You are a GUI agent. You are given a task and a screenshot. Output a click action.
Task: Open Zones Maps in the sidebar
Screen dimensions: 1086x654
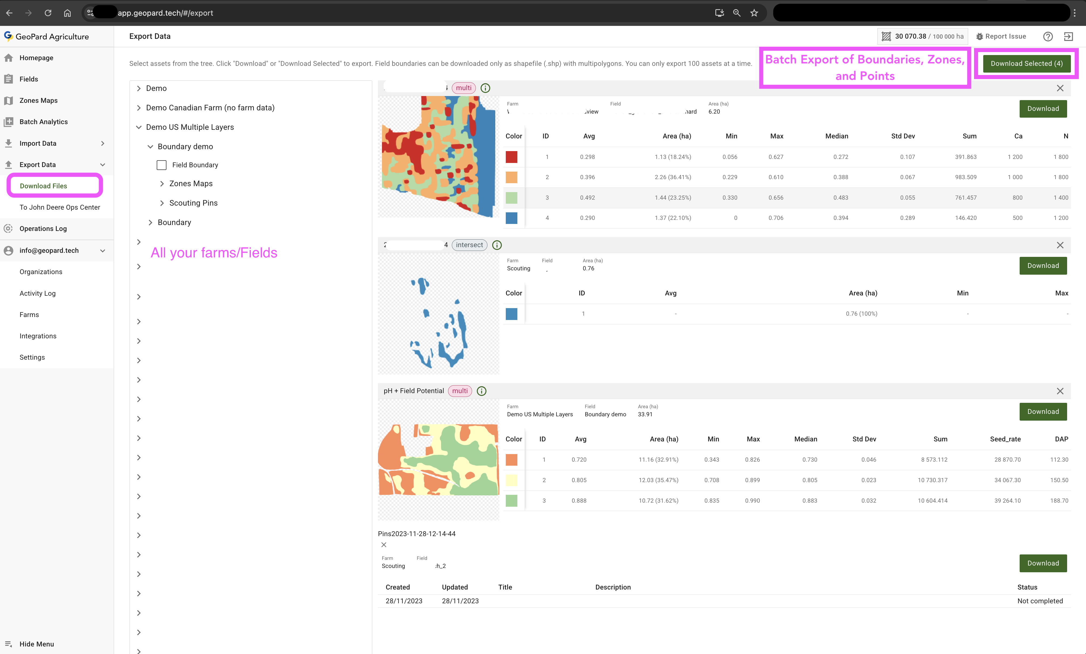click(38, 100)
